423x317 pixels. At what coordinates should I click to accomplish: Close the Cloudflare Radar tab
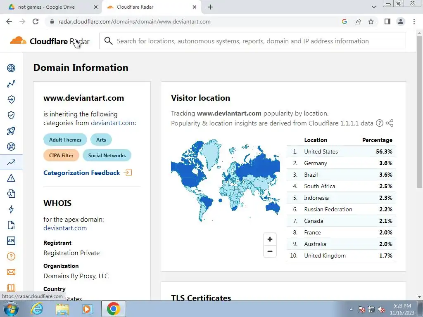(x=195, y=7)
